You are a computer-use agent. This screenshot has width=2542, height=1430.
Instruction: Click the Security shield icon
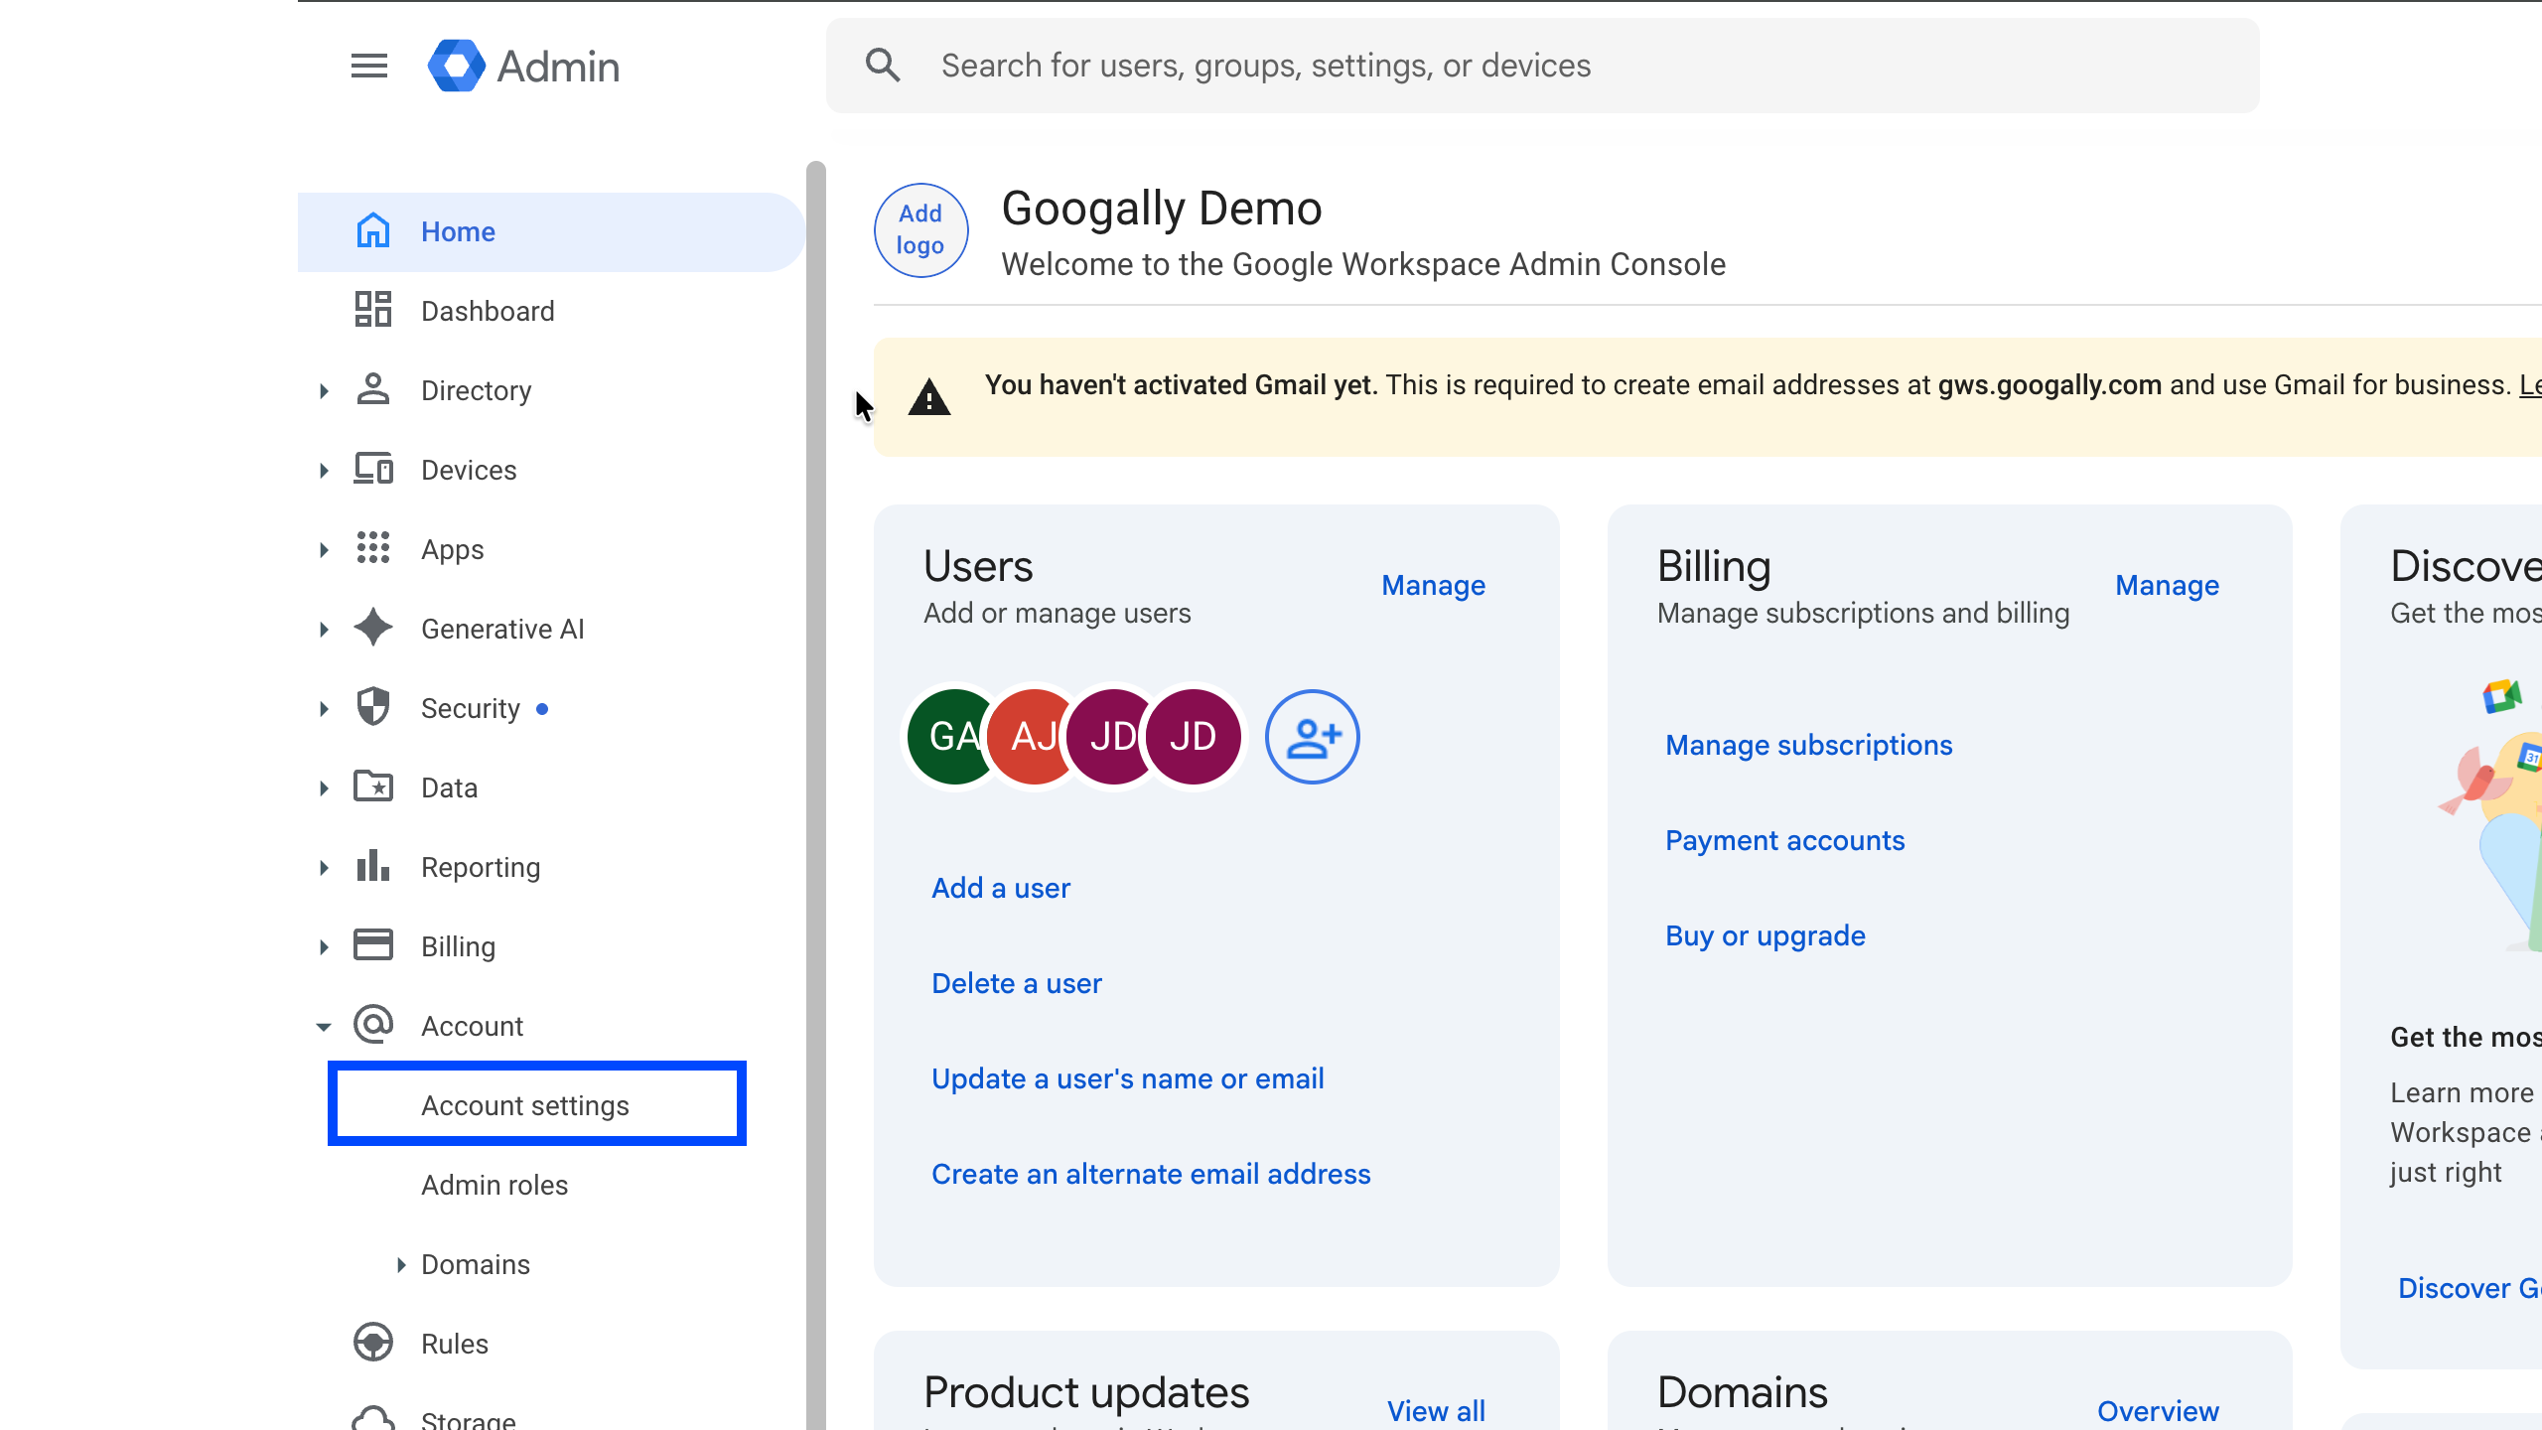373,707
